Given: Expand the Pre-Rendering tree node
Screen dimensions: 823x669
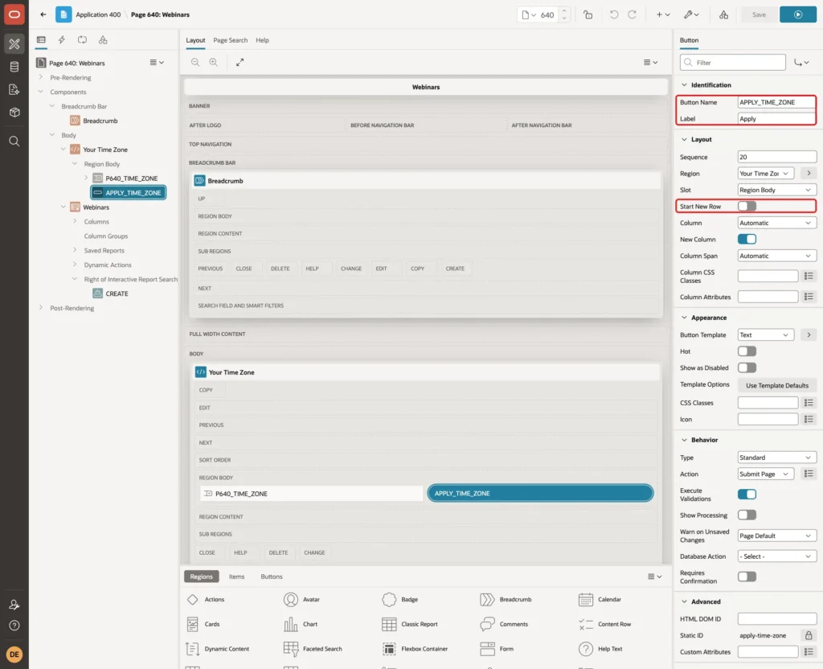Looking at the screenshot, I should 41,77.
